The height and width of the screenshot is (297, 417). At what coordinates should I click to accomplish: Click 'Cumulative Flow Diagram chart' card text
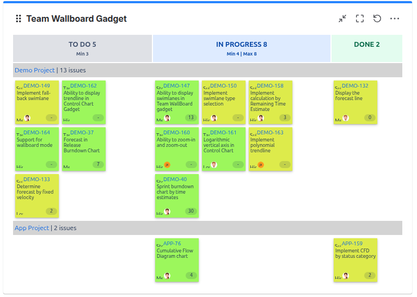175,253
